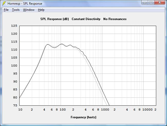Click the 75 dB axis value
The width and height of the screenshot is (167, 126).
coord(15,105)
